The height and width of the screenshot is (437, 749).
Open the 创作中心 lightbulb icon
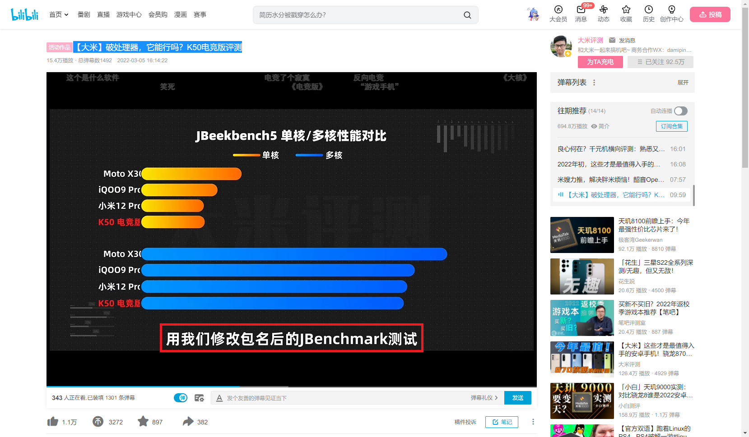point(672,14)
